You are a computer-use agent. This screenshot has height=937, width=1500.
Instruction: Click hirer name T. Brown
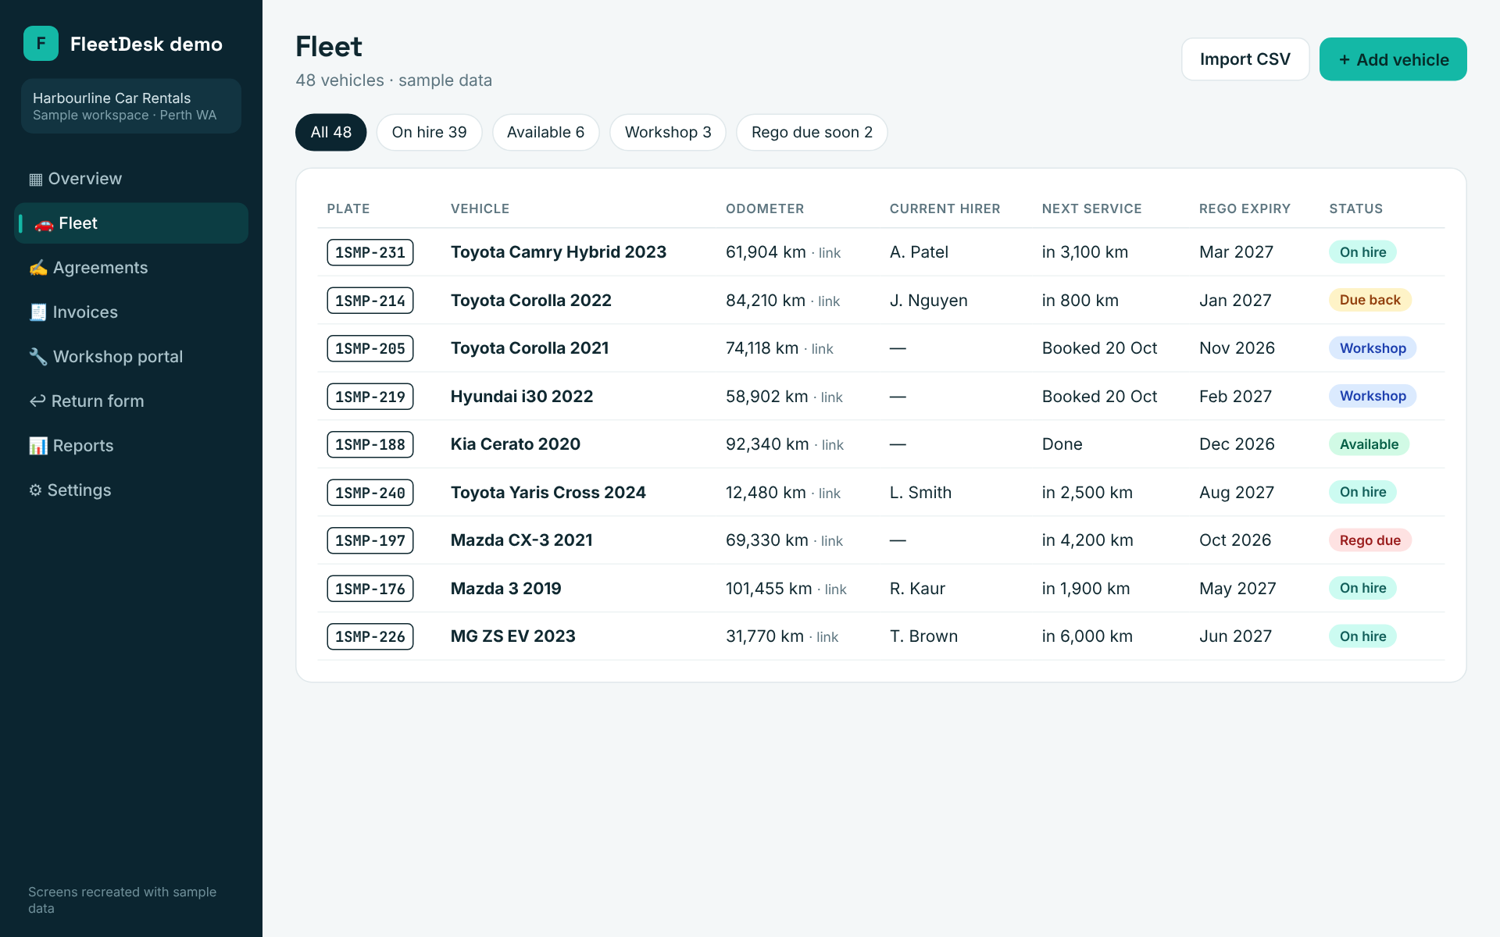pyautogui.click(x=924, y=636)
